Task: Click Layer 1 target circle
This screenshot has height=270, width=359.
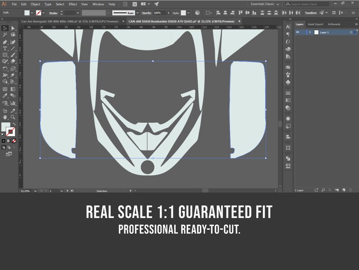Action: click(351, 32)
